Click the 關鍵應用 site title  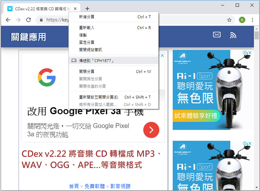coord(28,37)
